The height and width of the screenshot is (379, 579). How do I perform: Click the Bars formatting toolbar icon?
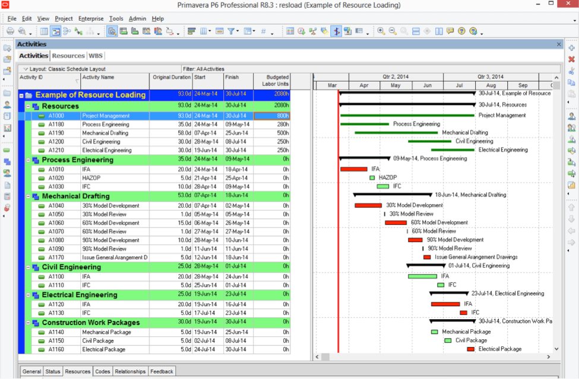click(191, 31)
